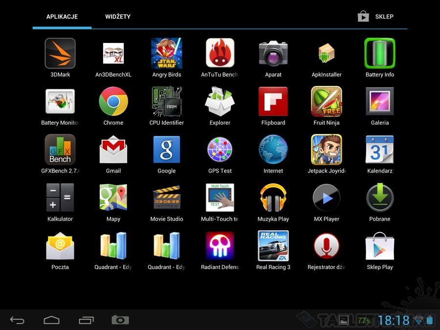Screen dimensions: 440x330
Task: Open Recent apps button
Action: [86, 320]
